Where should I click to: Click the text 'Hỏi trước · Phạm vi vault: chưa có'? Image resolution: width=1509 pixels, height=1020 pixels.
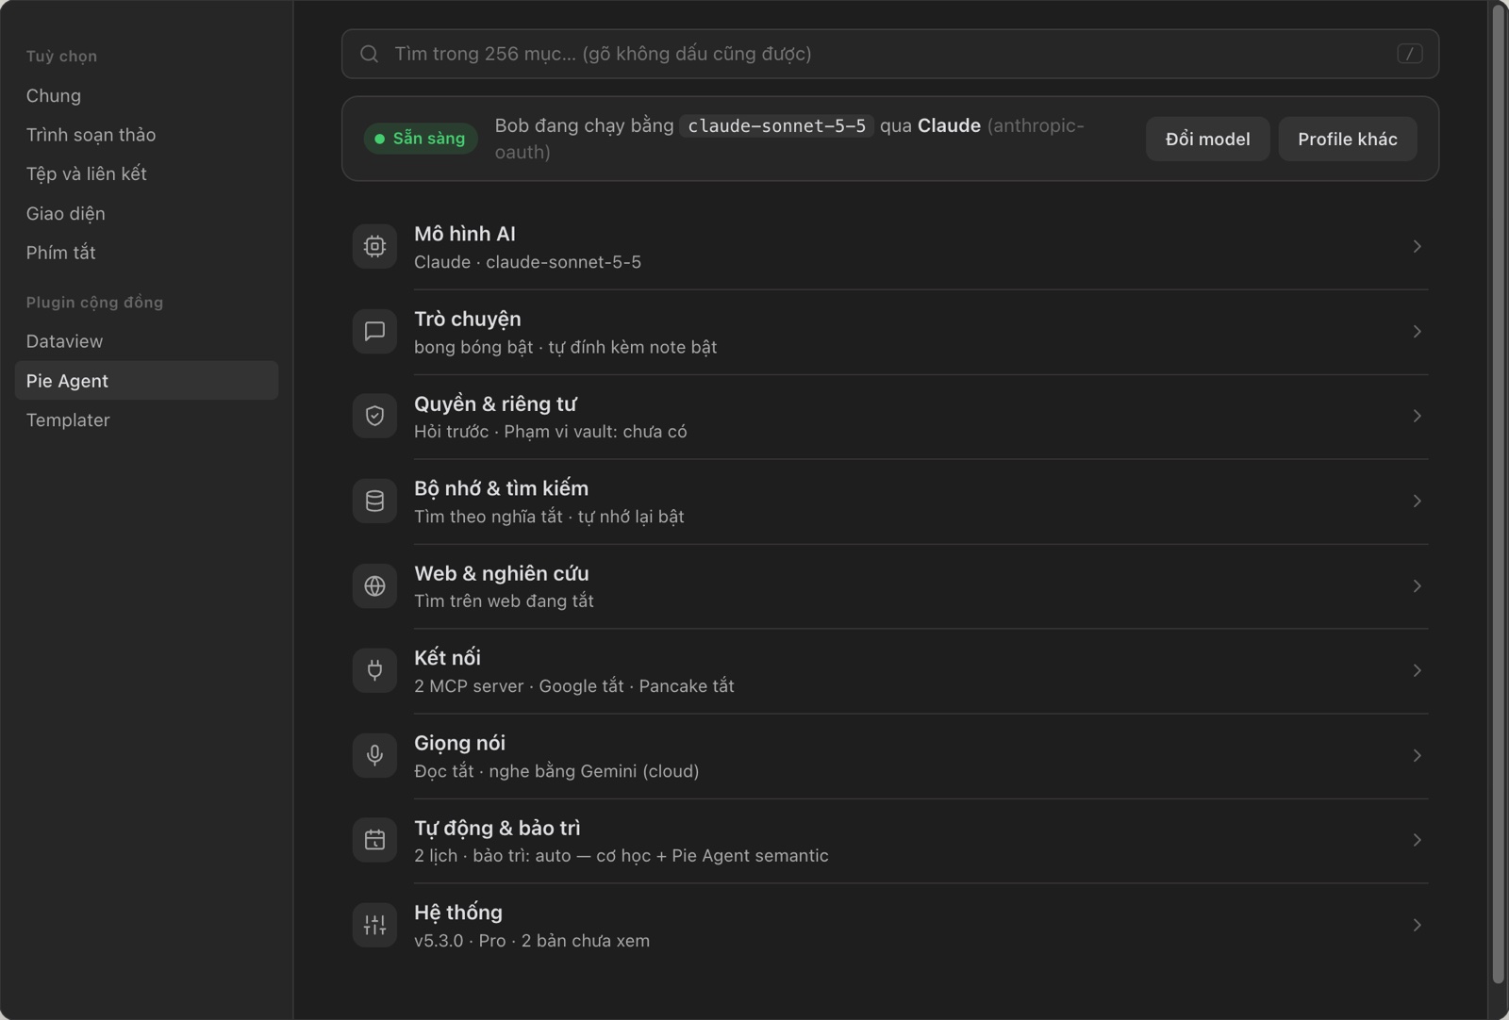[x=550, y=432]
